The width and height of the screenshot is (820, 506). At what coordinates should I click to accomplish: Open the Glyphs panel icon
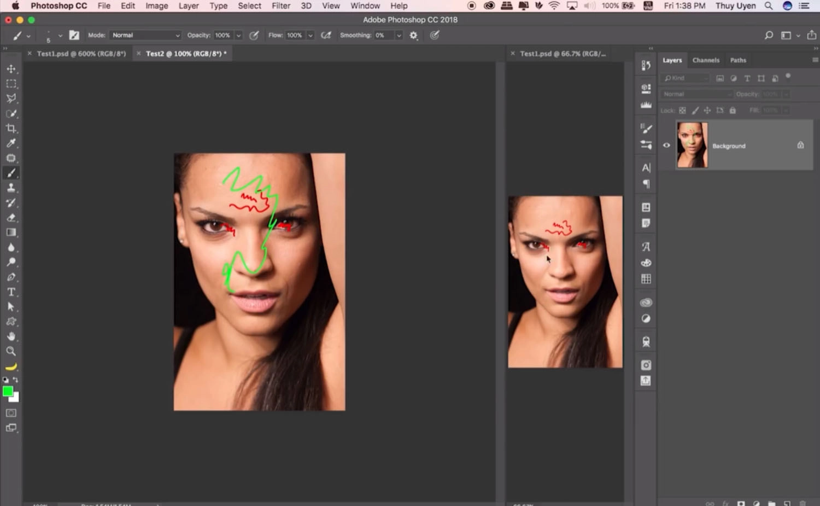pyautogui.click(x=646, y=247)
